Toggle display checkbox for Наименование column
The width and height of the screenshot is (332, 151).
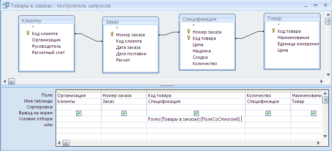click(313, 114)
